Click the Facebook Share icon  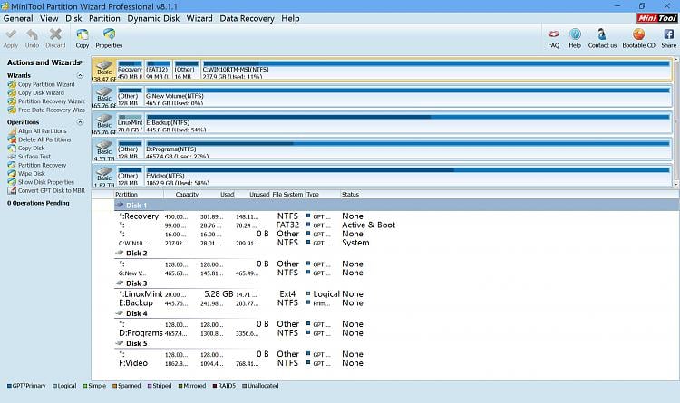(668, 38)
